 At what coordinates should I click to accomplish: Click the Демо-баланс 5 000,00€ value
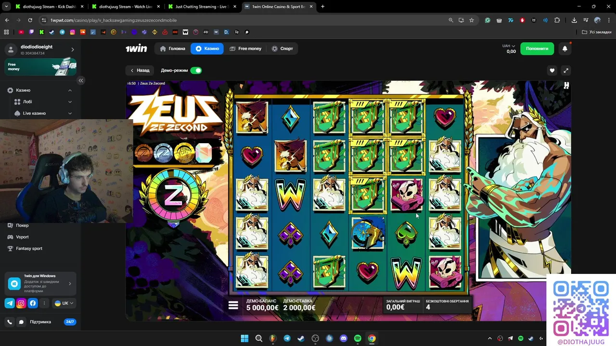(x=262, y=308)
